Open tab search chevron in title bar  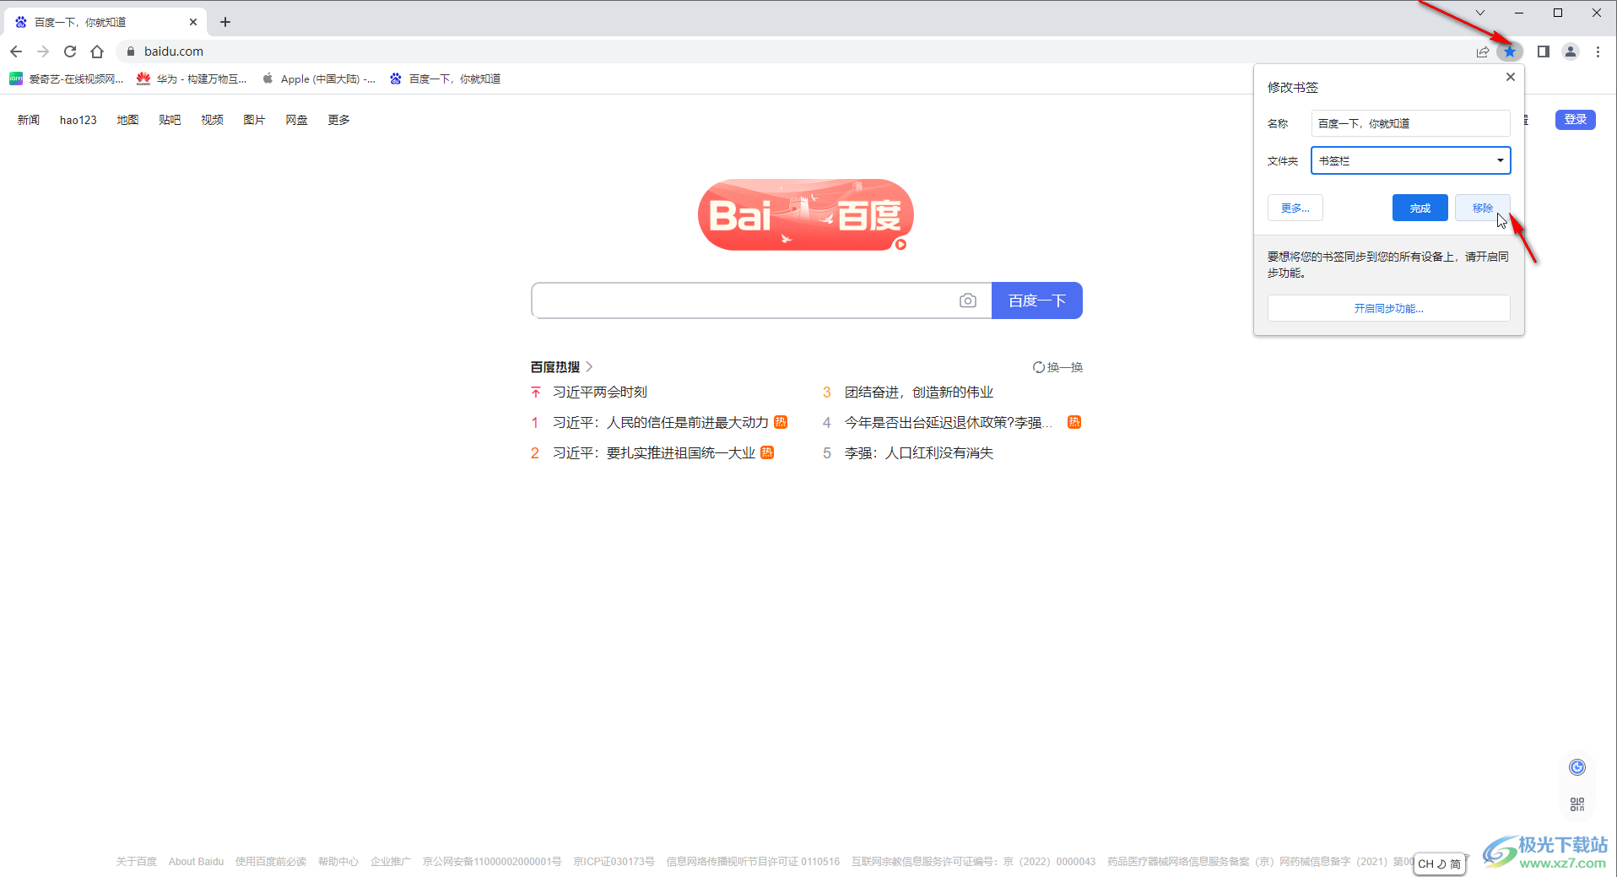coord(1480,13)
